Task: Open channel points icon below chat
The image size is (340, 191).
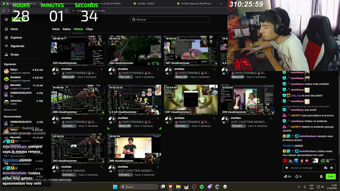Action: [287, 176]
